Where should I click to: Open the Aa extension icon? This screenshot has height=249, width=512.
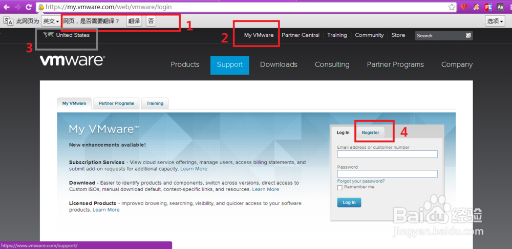[x=500, y=7]
